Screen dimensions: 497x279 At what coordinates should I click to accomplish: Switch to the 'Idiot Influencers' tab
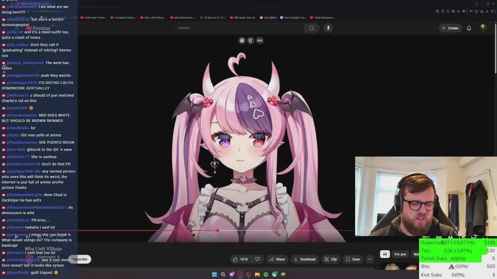(x=182, y=17)
